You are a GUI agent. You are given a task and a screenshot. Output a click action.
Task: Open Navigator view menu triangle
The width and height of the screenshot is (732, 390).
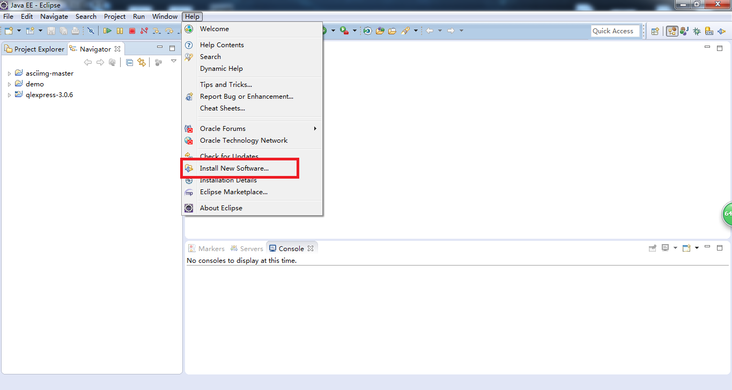[174, 61]
